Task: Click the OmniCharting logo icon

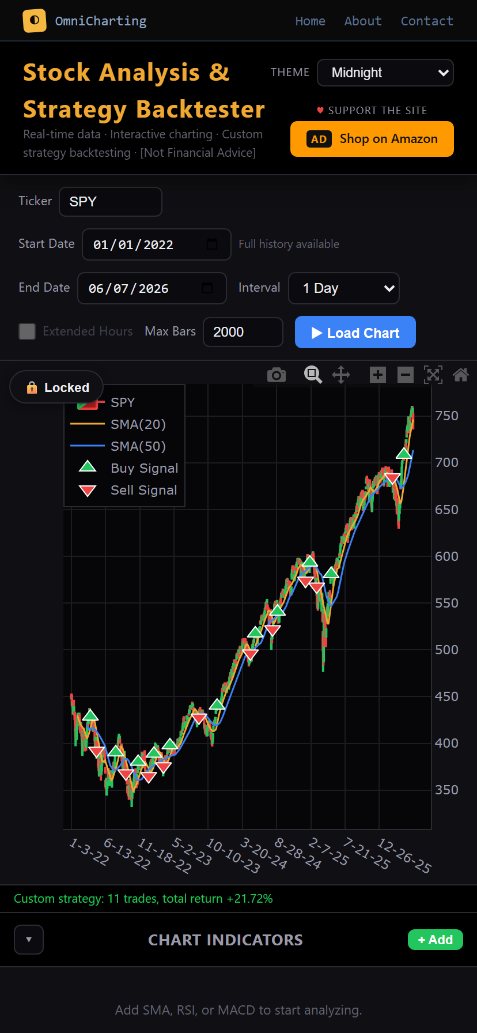Action: click(x=35, y=21)
